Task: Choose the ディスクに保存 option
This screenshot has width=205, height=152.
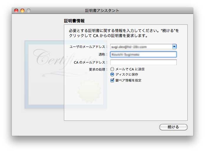Action: tap(112, 75)
